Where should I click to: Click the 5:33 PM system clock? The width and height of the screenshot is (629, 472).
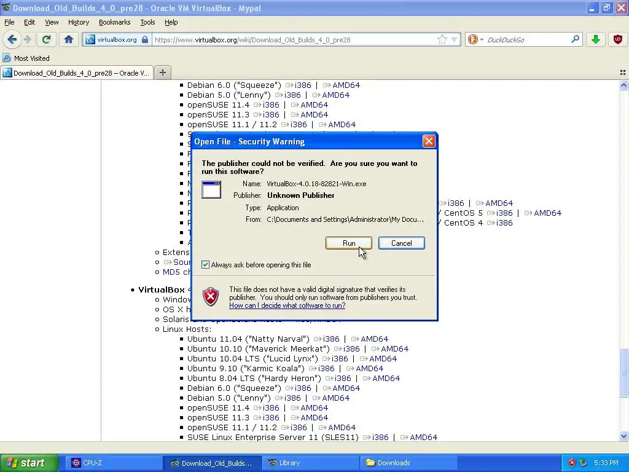(x=606, y=463)
